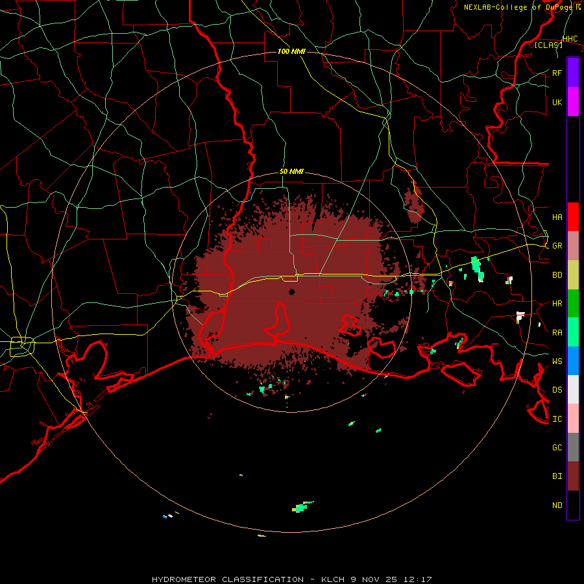This screenshot has width=584, height=584.
Task: Click the GC legend label
Action: (x=557, y=448)
